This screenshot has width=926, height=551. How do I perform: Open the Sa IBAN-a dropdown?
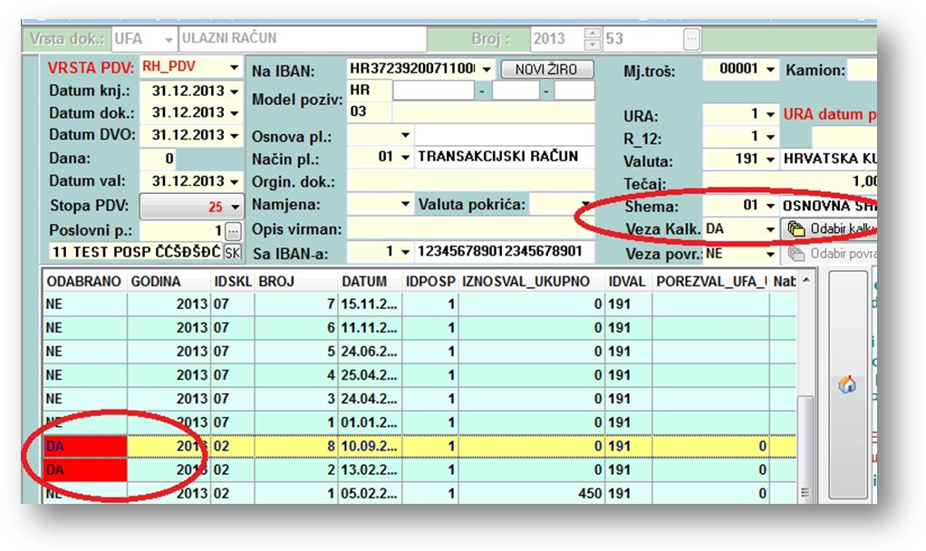405,252
